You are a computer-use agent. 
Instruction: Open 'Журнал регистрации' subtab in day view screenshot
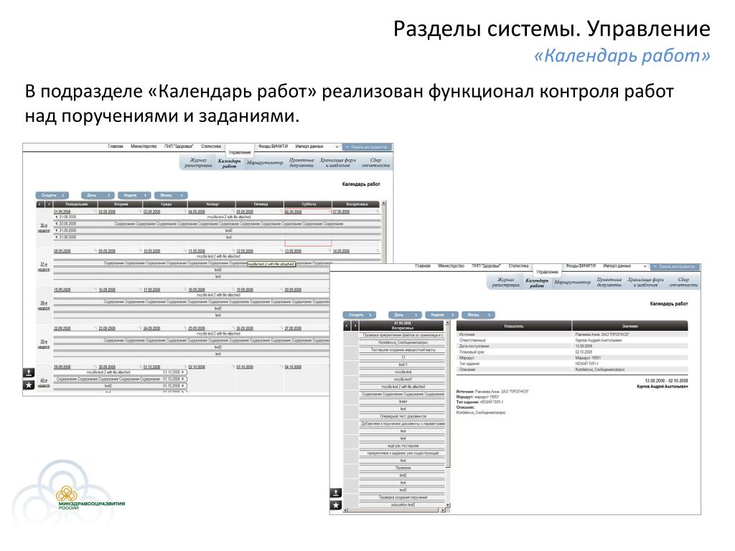click(x=506, y=282)
